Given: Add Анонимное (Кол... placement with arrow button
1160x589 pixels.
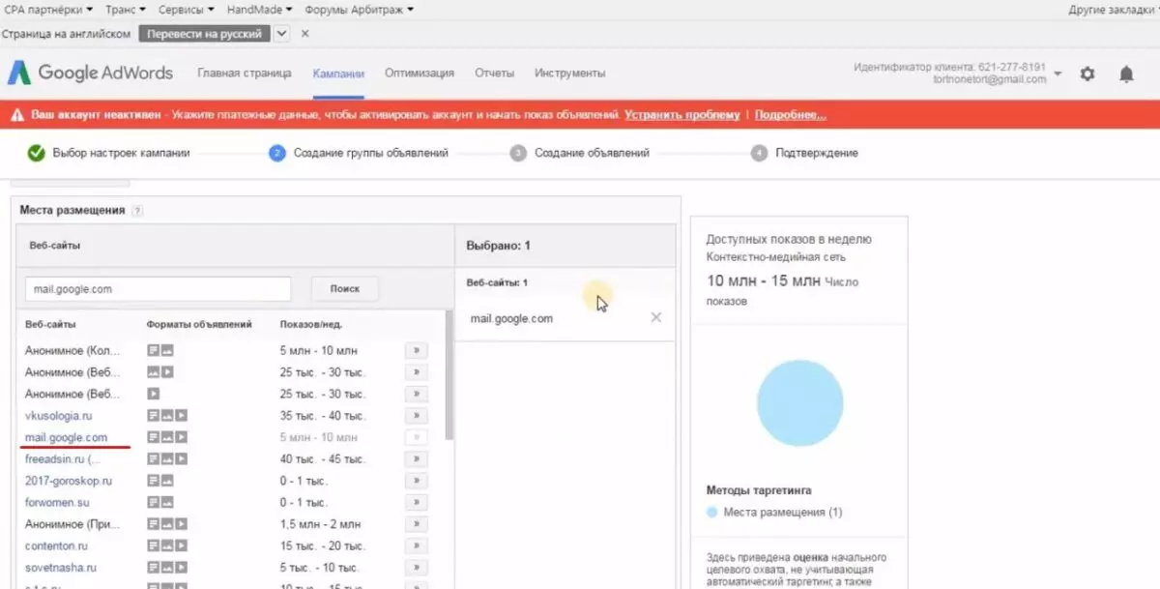Looking at the screenshot, I should coord(415,350).
